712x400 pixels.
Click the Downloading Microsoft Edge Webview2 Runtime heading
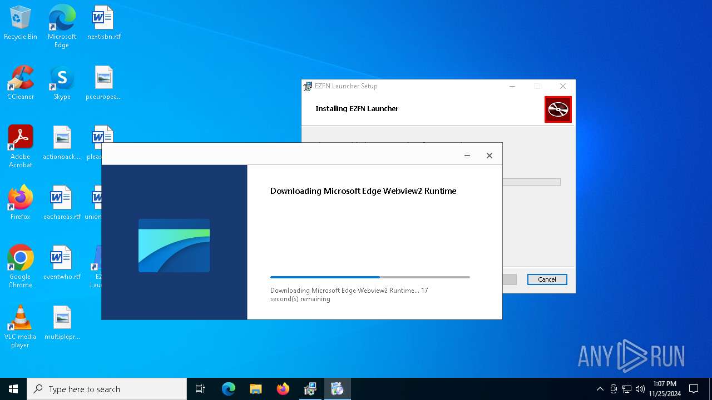(363, 191)
